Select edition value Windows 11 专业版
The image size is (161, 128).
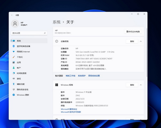click(x=83, y=92)
